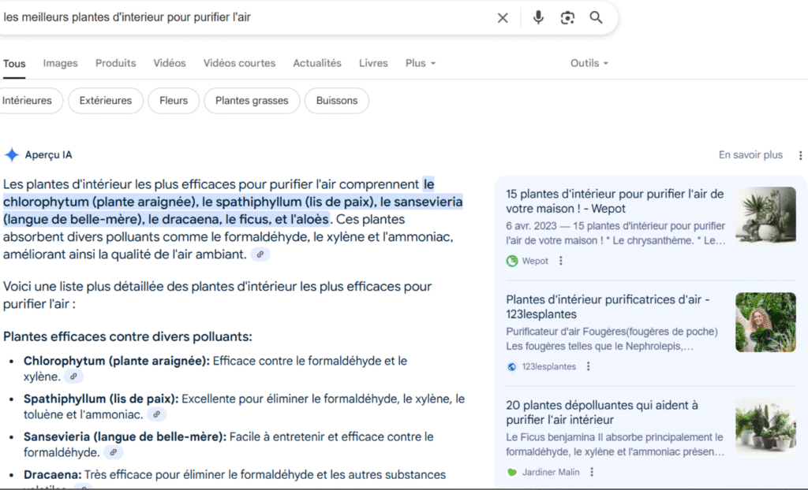Filter by the Plantes grasses chip
Viewport: 808px width, 490px height.
coord(252,100)
